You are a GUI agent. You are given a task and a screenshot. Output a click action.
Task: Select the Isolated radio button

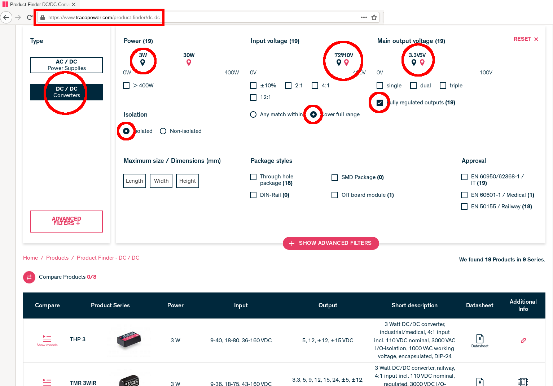pos(126,131)
